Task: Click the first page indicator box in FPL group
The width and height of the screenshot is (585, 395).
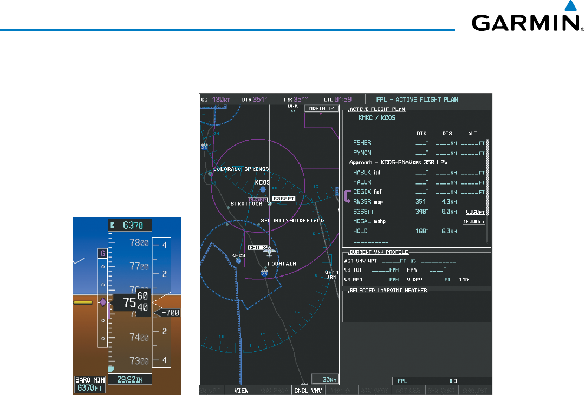Action: click(451, 381)
